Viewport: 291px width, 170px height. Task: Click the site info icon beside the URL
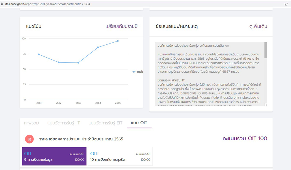(2, 4)
